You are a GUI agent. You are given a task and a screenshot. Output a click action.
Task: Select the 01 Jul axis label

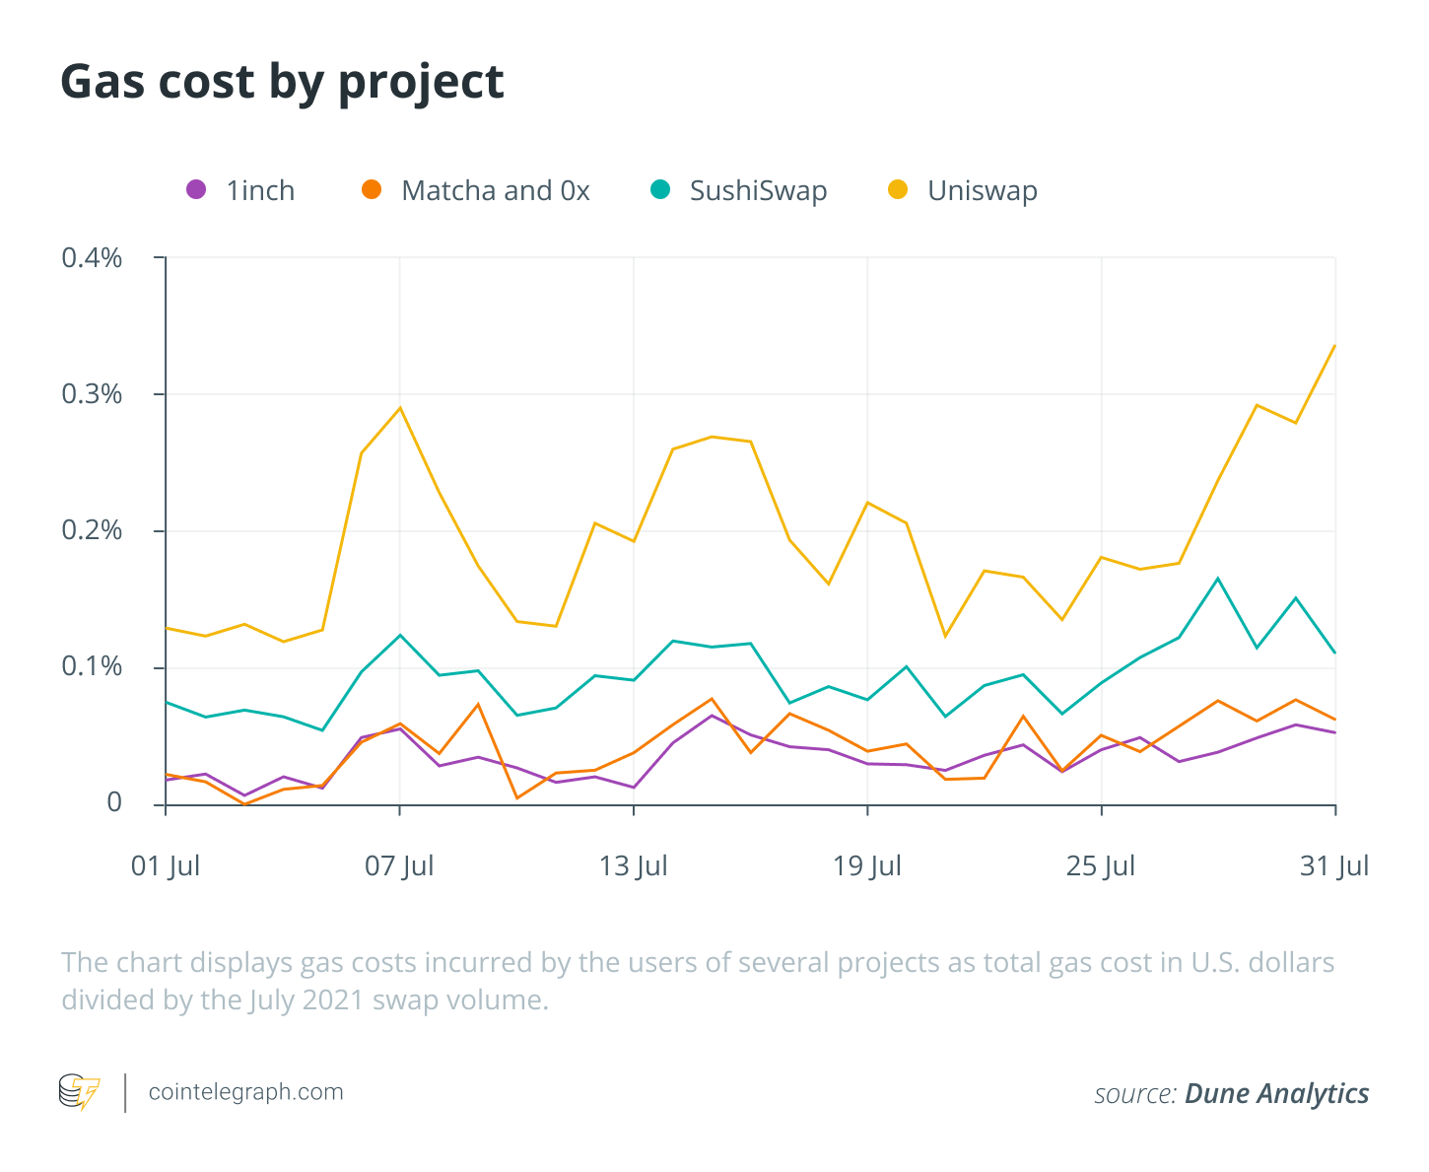[166, 865]
